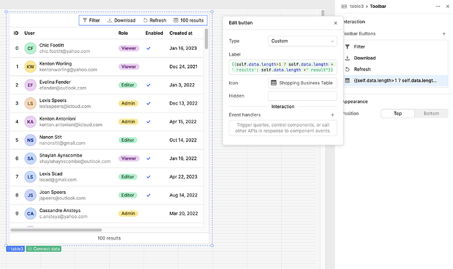Viewport: 453px width, 269px height.
Task: Click the Filter icon in table toolbar
Action: (x=85, y=20)
